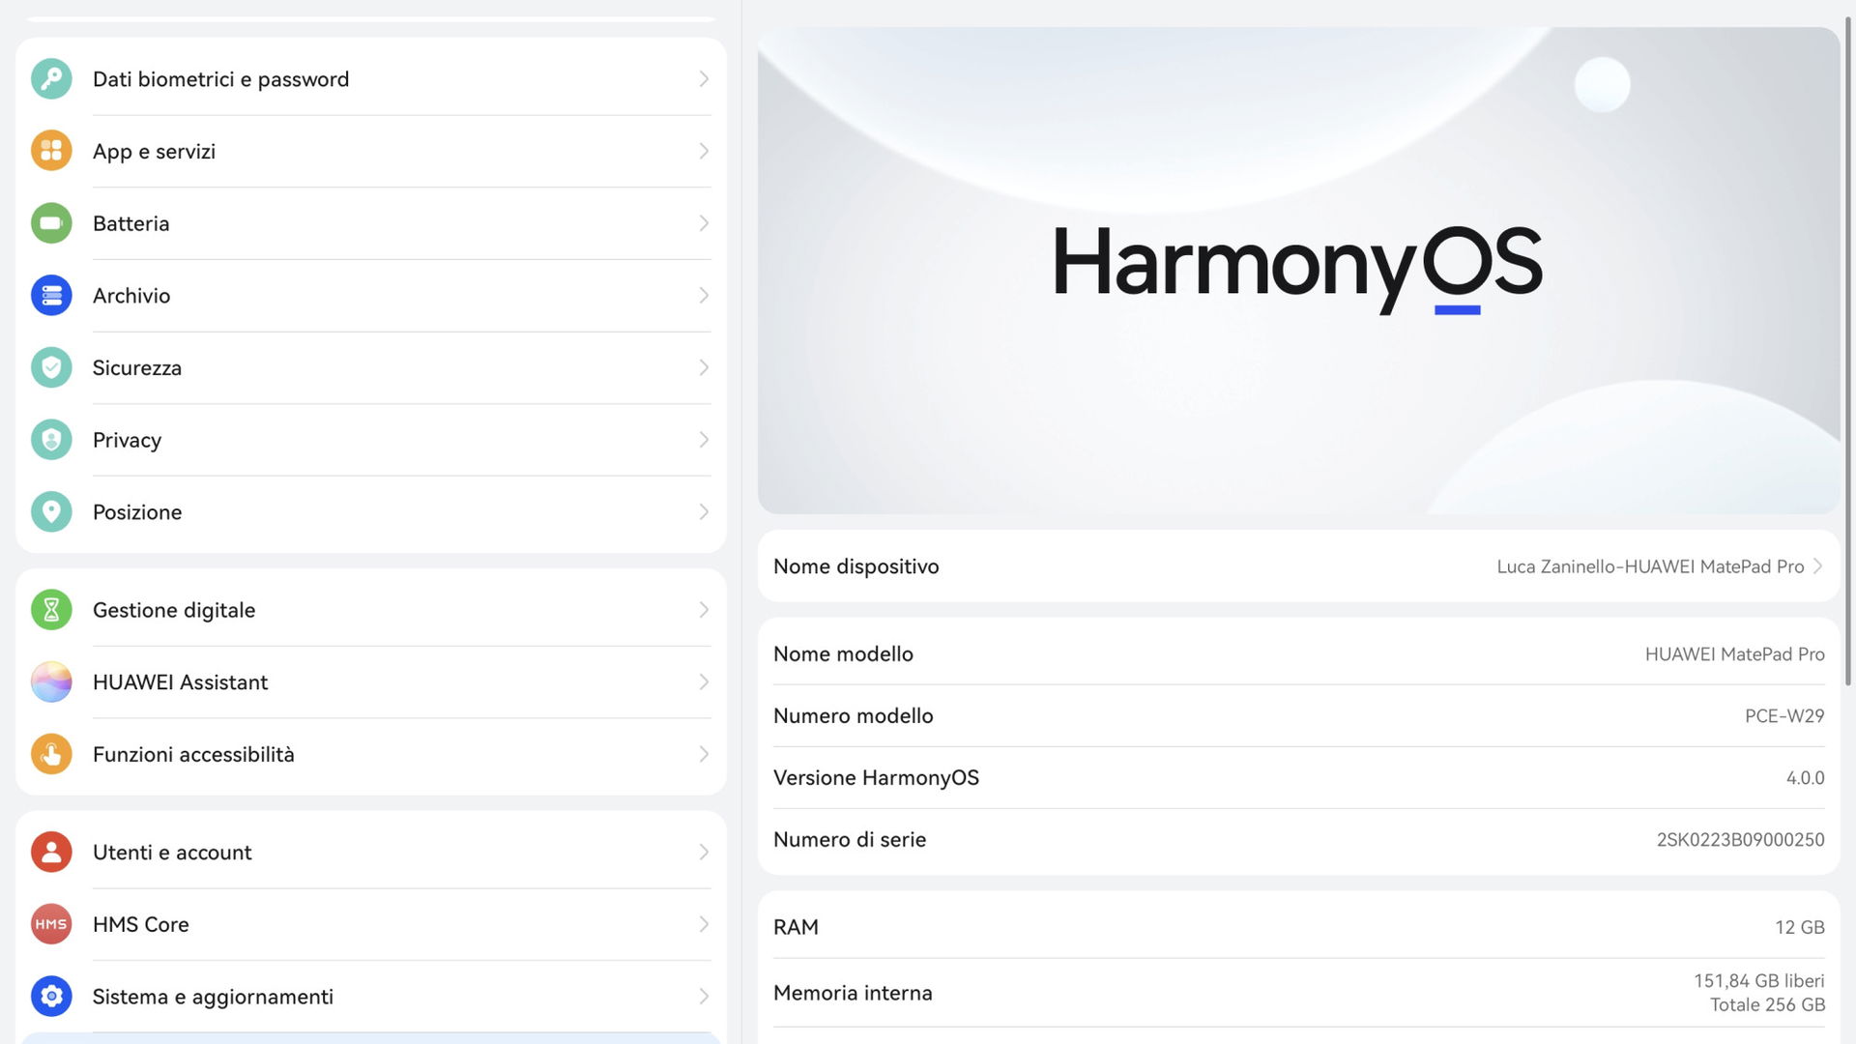Open Archivio settings
Image resolution: width=1856 pixels, height=1044 pixels.
tap(371, 296)
